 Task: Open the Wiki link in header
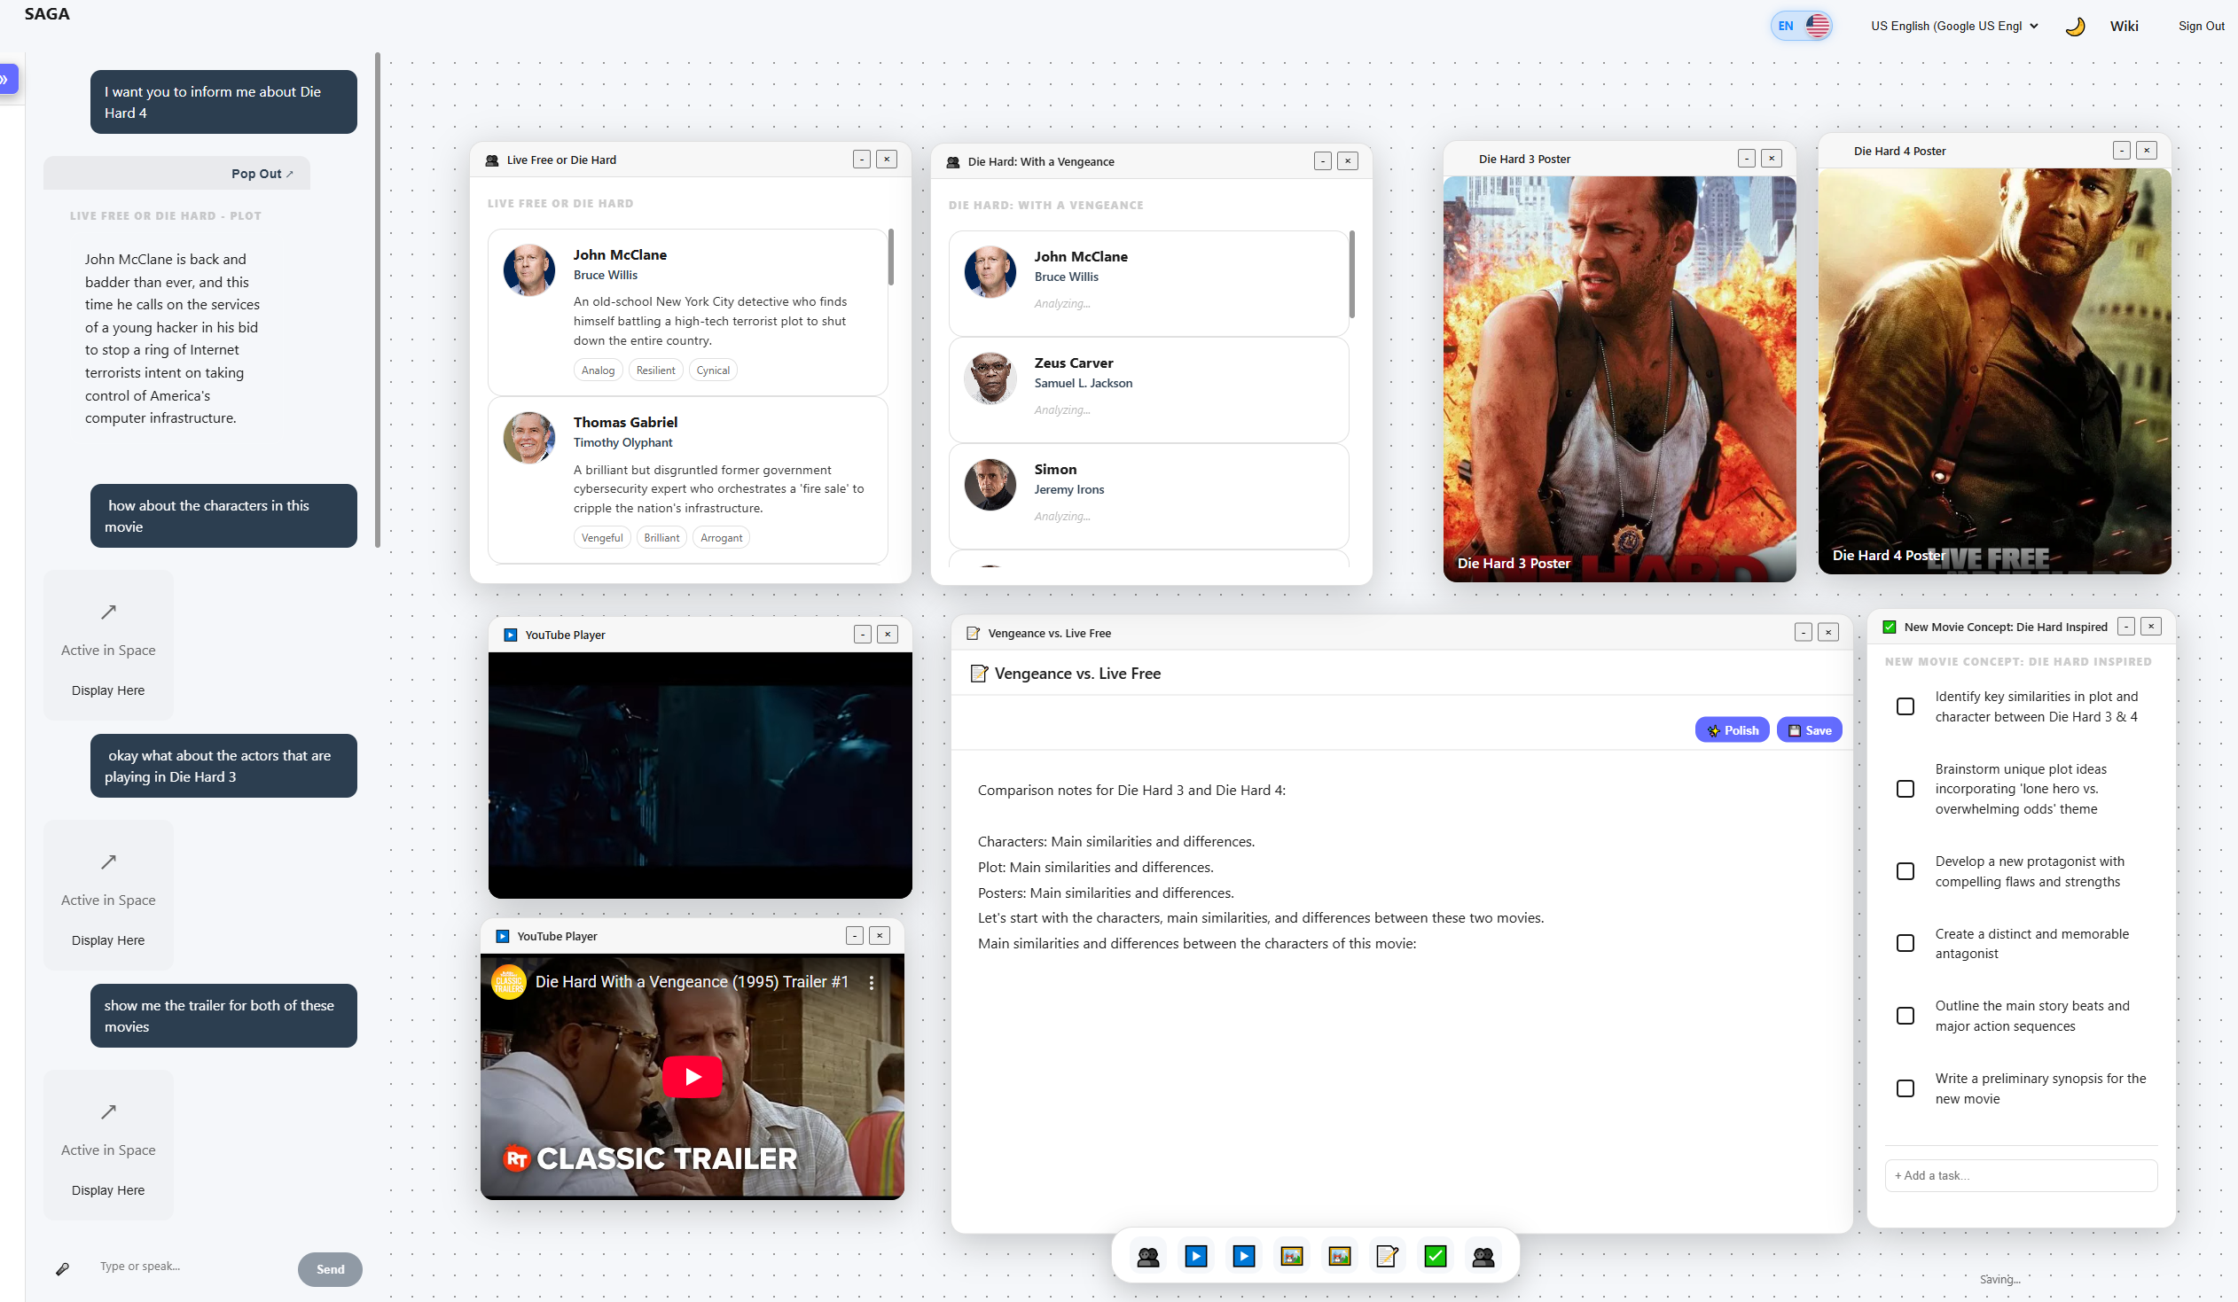coord(2124,26)
